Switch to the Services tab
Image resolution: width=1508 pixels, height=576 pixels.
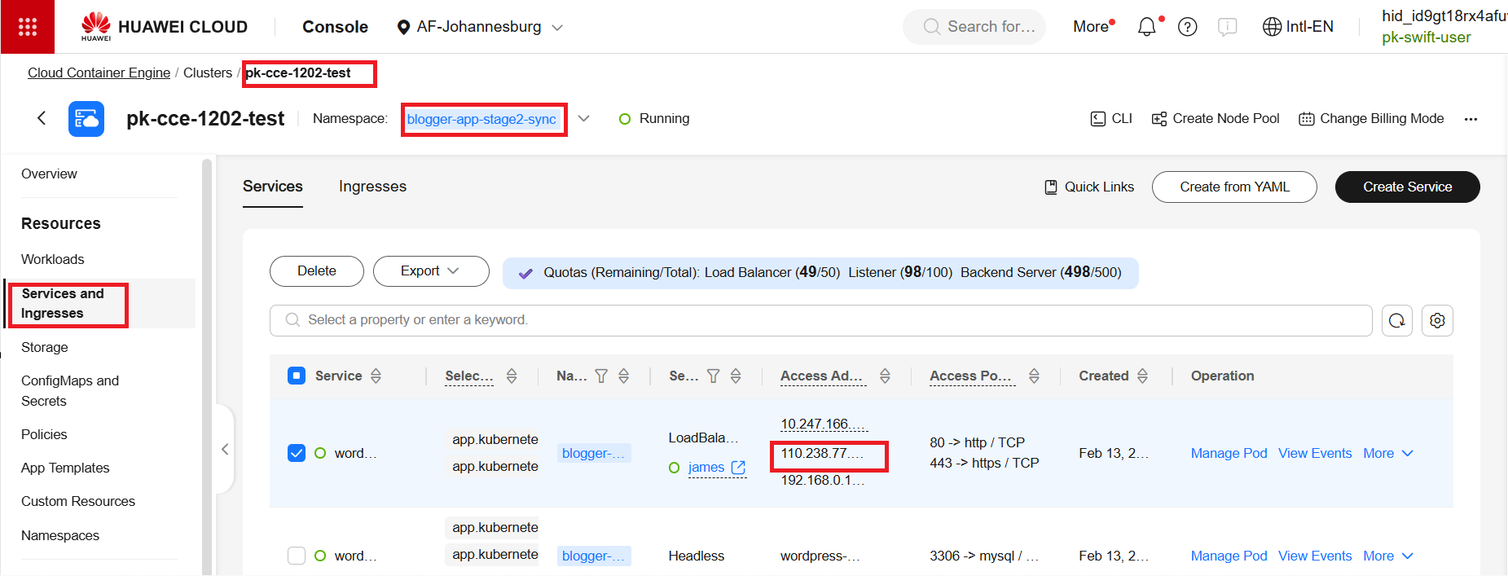click(x=273, y=187)
